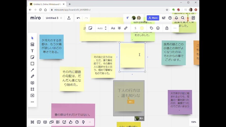Open the Upload tool in left toolbar
The height and width of the screenshot is (127, 226).
point(32,96)
